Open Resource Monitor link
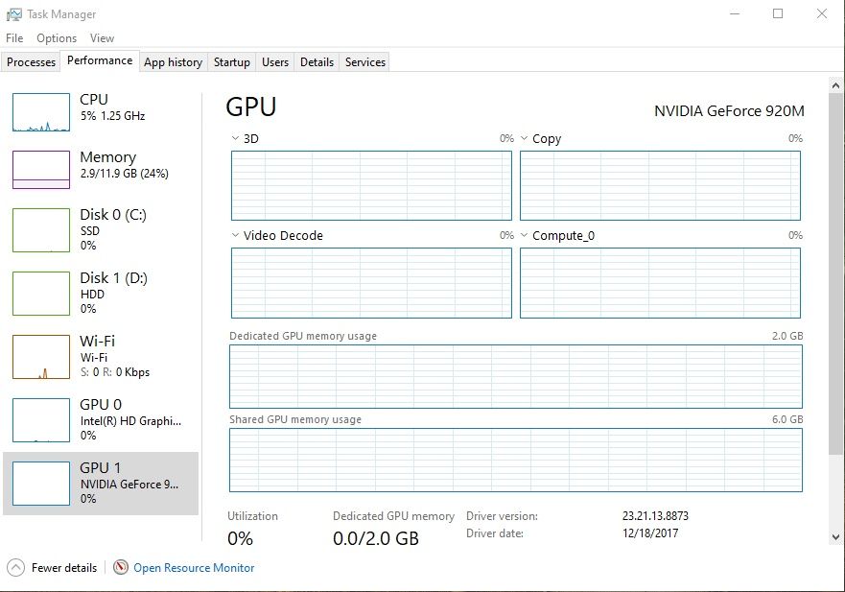Image resolution: width=845 pixels, height=592 pixels. (x=194, y=568)
